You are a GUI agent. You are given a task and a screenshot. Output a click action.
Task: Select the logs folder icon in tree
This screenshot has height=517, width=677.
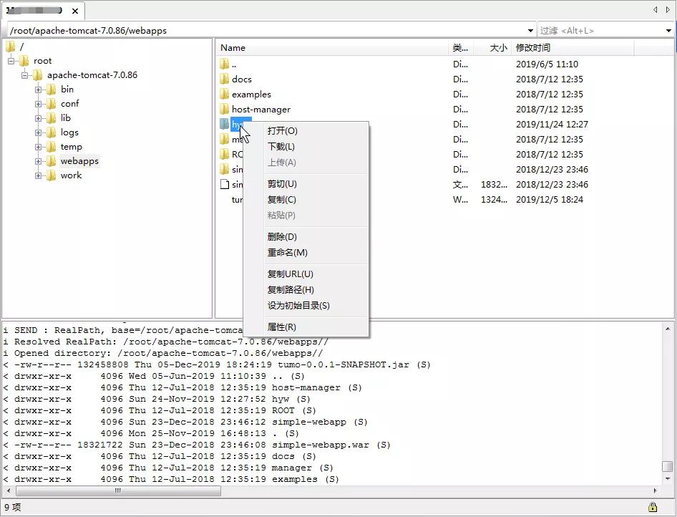(x=51, y=132)
